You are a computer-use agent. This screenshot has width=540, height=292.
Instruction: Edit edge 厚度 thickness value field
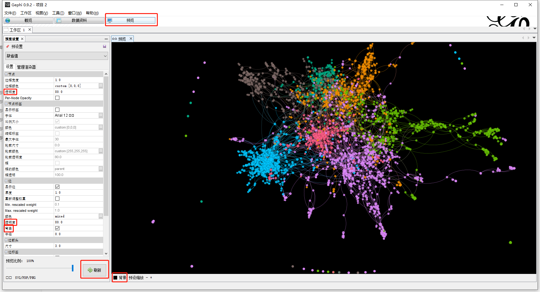79,192
